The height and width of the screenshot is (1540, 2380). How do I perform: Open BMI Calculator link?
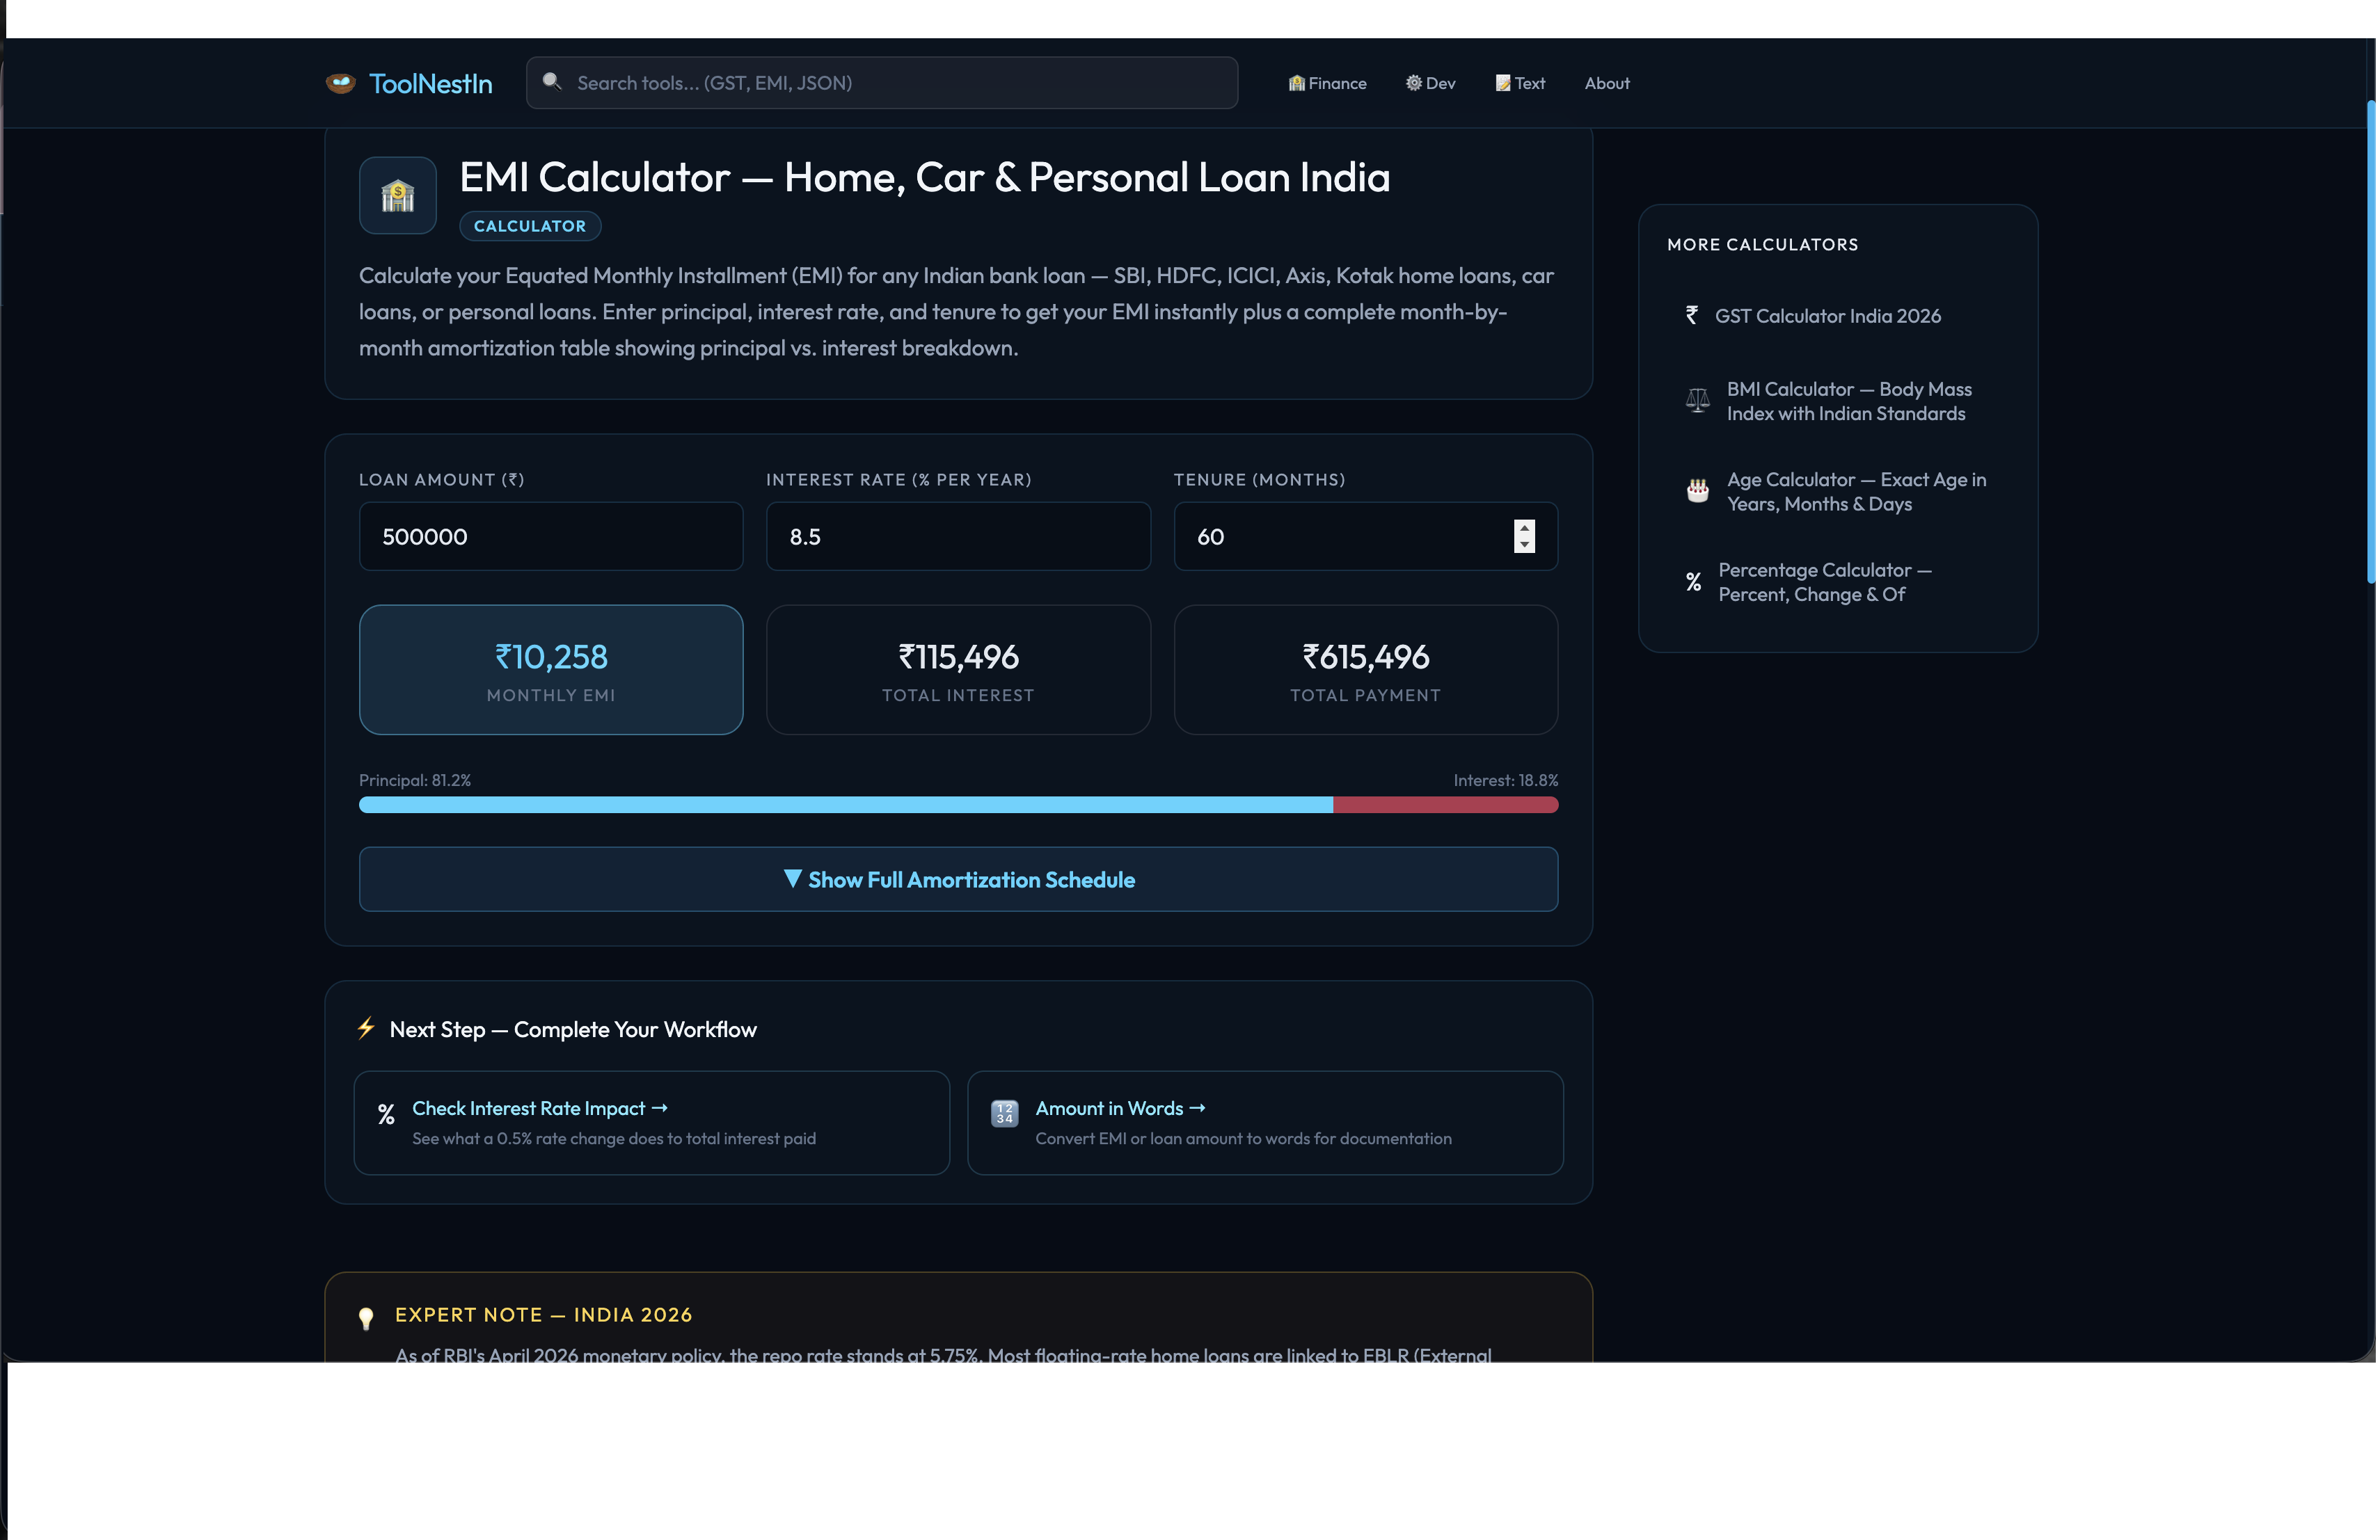[1849, 402]
